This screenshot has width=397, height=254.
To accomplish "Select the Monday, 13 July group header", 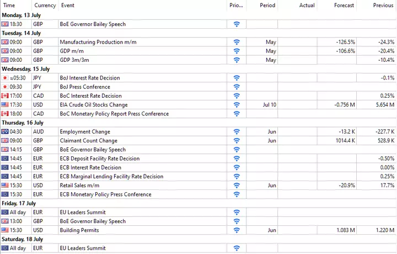I will coord(22,15).
